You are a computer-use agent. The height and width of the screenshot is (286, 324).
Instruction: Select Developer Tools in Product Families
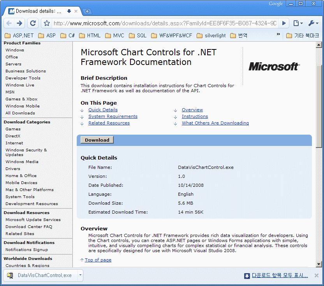23,78
